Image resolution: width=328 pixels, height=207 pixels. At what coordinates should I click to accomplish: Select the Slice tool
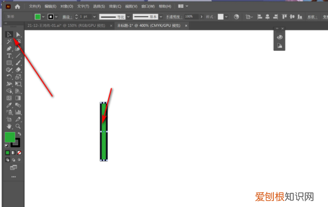click(x=18, y=119)
